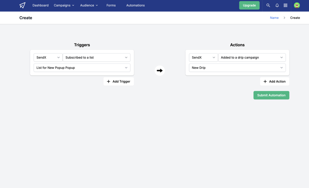Open the Audience menu

pos(89,5)
